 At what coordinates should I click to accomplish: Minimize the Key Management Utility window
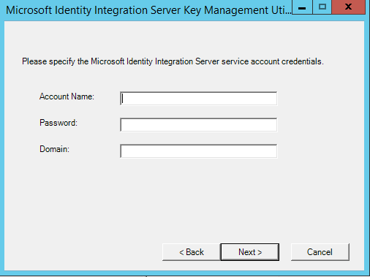coord(302,7)
